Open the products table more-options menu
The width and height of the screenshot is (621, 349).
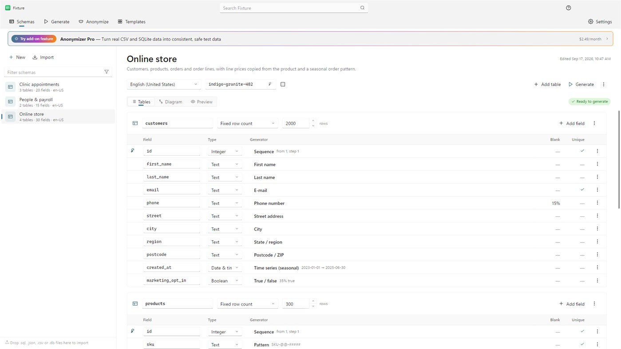[x=594, y=304]
